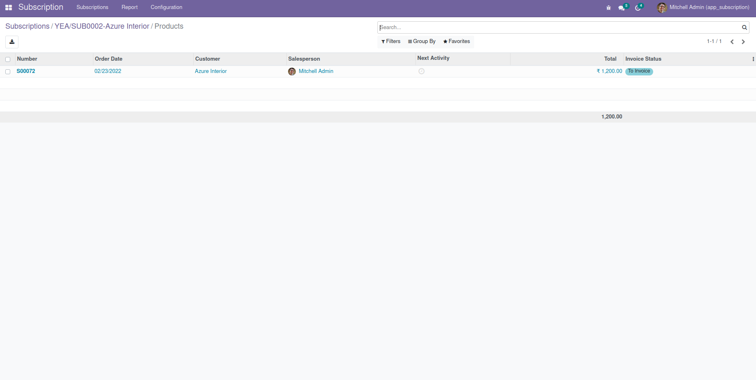The width and height of the screenshot is (756, 380).
Task: Go to the Subscriptions breadcrumb
Action: coord(27,26)
